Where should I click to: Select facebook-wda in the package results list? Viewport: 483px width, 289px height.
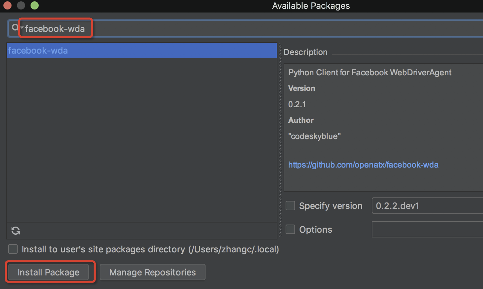(38, 51)
